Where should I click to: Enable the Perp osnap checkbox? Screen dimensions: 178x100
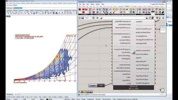tap(33, 97)
